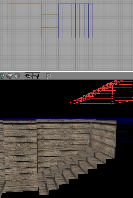The width and height of the screenshot is (133, 198).
Task: Click the first vertical blue step line
Action: coord(63,21)
